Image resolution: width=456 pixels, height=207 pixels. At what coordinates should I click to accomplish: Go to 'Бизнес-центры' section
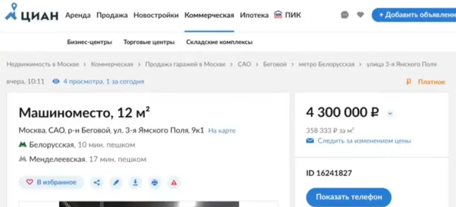90,42
